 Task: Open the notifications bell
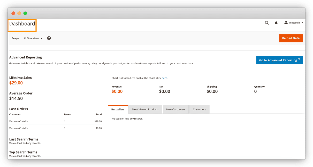pyautogui.click(x=276, y=23)
